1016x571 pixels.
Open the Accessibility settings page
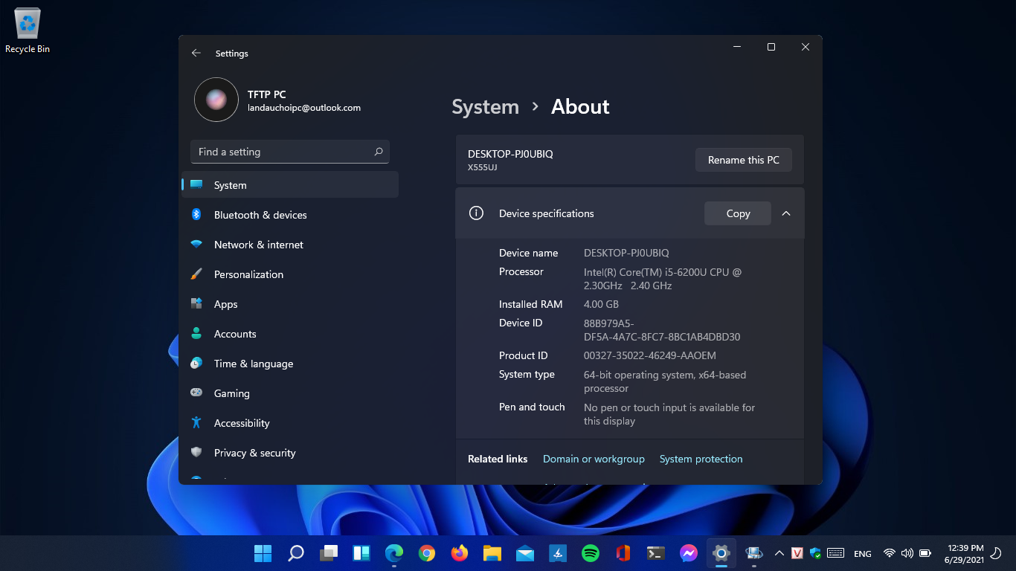pyautogui.click(x=290, y=423)
